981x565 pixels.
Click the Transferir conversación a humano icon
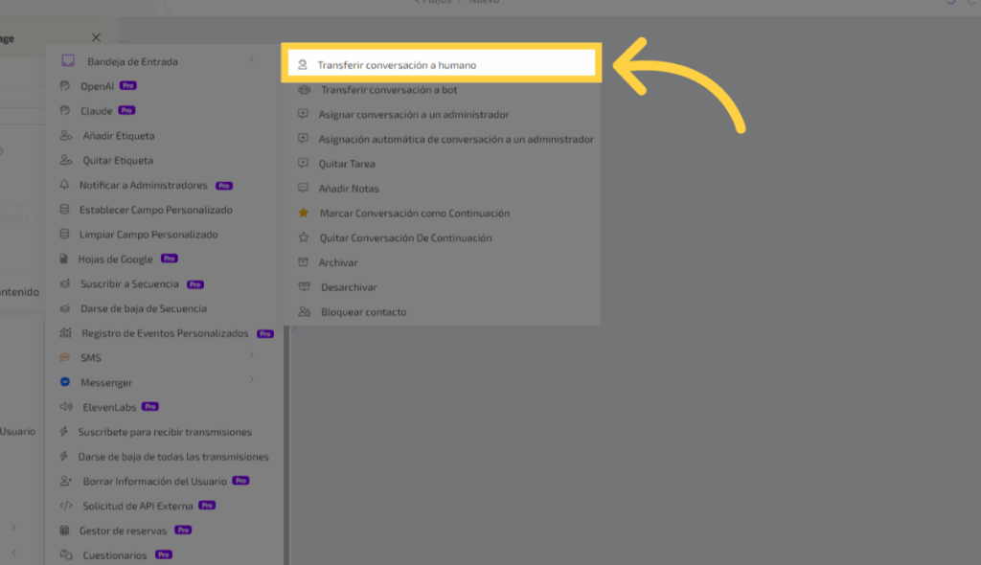pos(303,65)
